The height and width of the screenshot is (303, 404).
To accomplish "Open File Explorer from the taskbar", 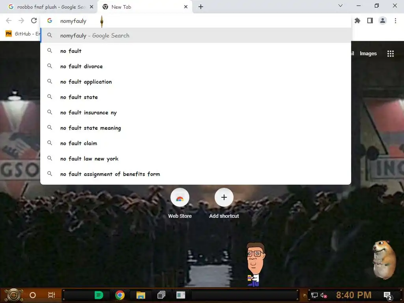I will [x=141, y=295].
